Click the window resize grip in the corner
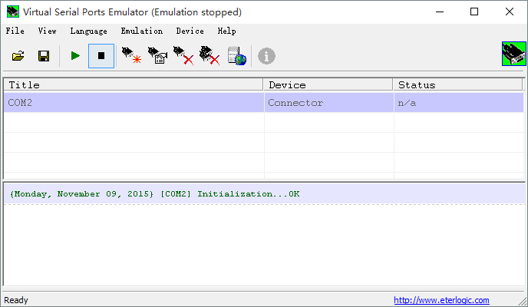 523,302
